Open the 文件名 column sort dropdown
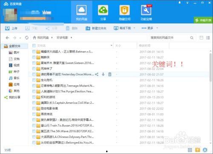Viewport: 213px width, 154px height. (111, 46)
